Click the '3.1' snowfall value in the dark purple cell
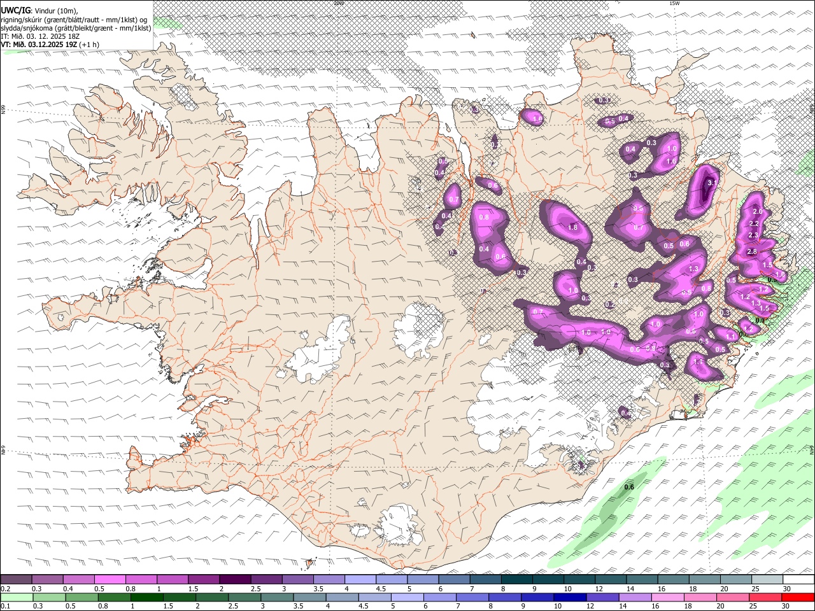 (x=712, y=183)
